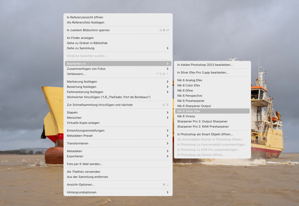The image size is (299, 206).
Task: Choose 'Nik 6 Sharpener Output'
Action: point(212,106)
